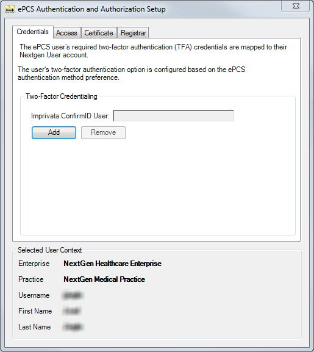The height and width of the screenshot is (352, 314).
Task: Select the Certificate tab
Action: click(x=99, y=33)
